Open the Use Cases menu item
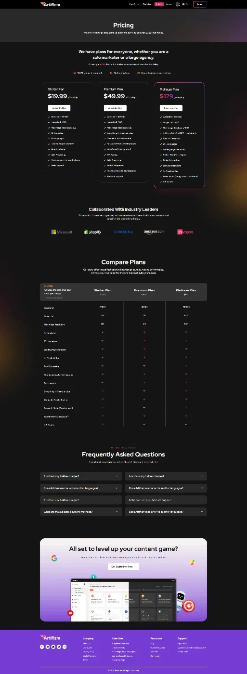247x674 pixels. [134, 4]
